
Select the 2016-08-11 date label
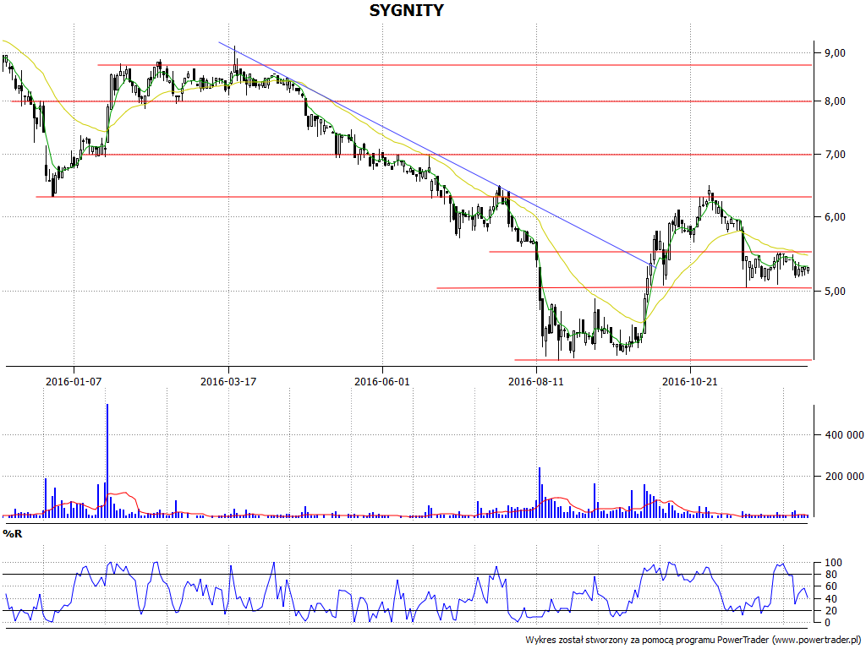pos(535,381)
